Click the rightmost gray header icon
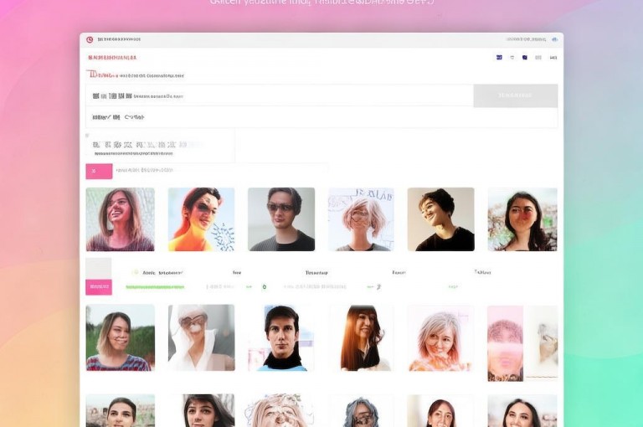The height and width of the screenshot is (427, 643). (x=553, y=58)
